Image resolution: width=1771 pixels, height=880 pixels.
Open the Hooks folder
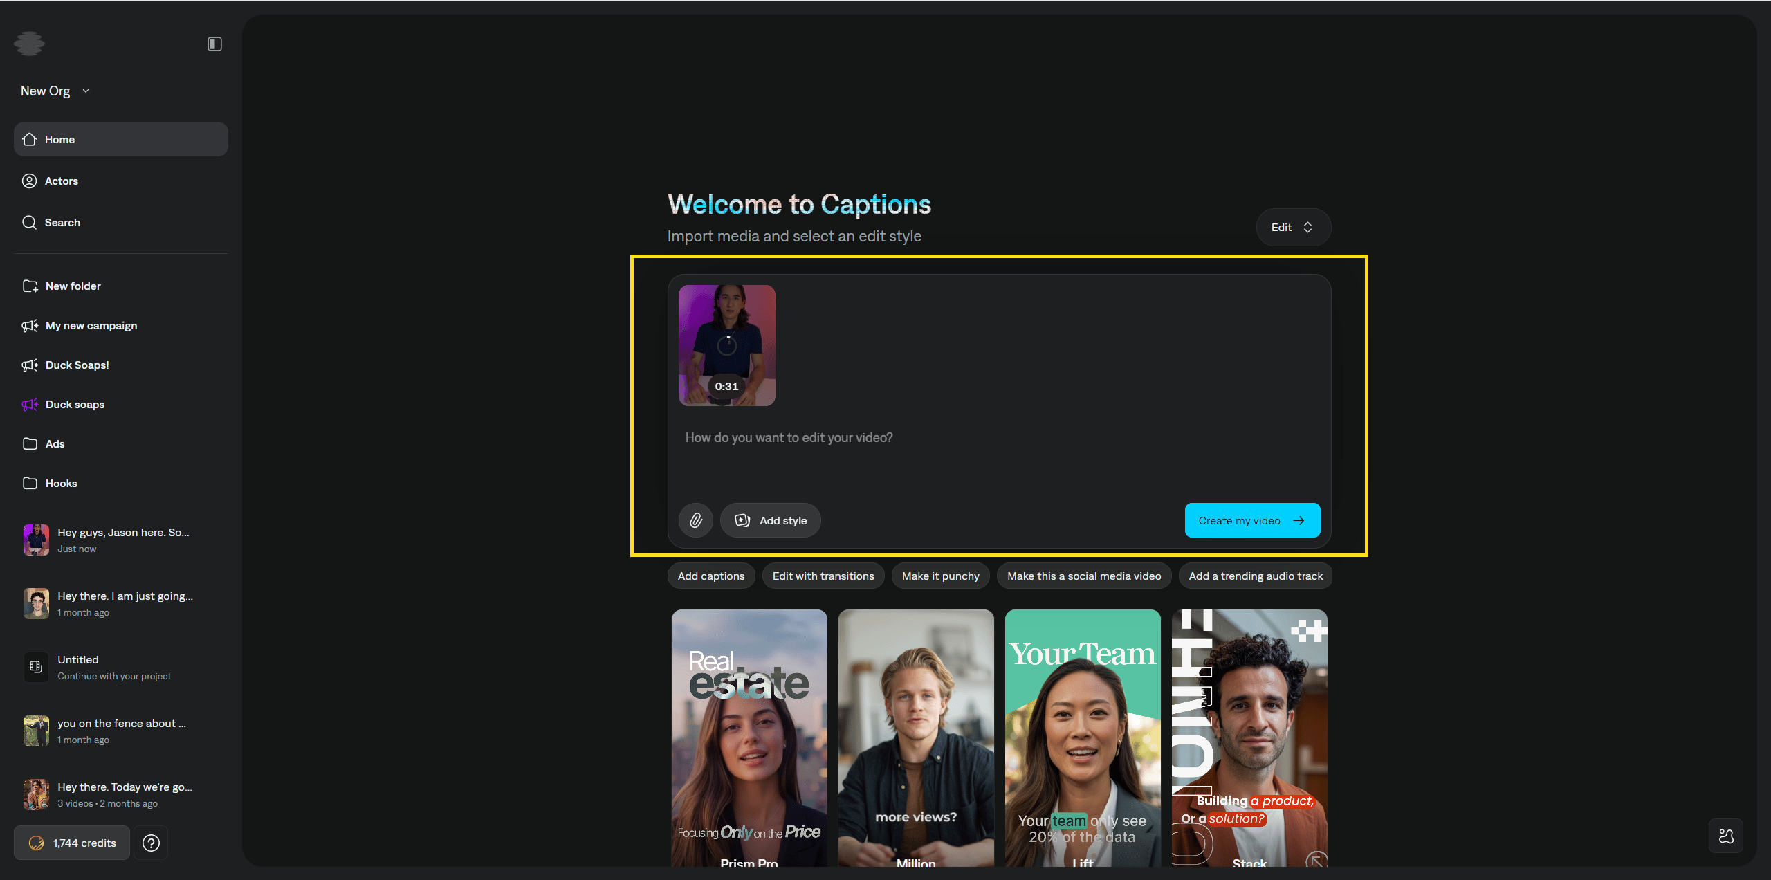[x=121, y=483]
